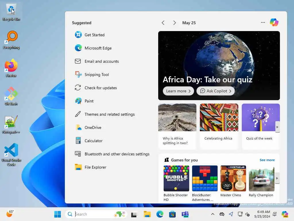This screenshot has width=294, height=221.
Task: Open the Master Chess game
Action: (233, 181)
